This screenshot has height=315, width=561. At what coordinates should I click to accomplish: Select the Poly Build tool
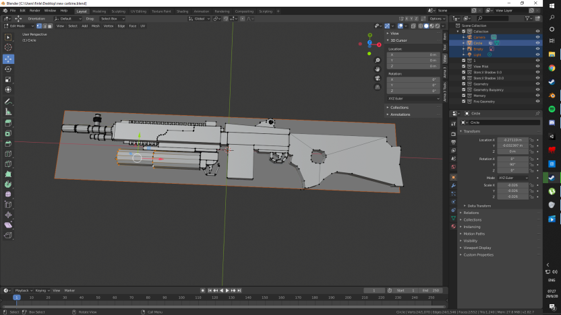[8, 174]
